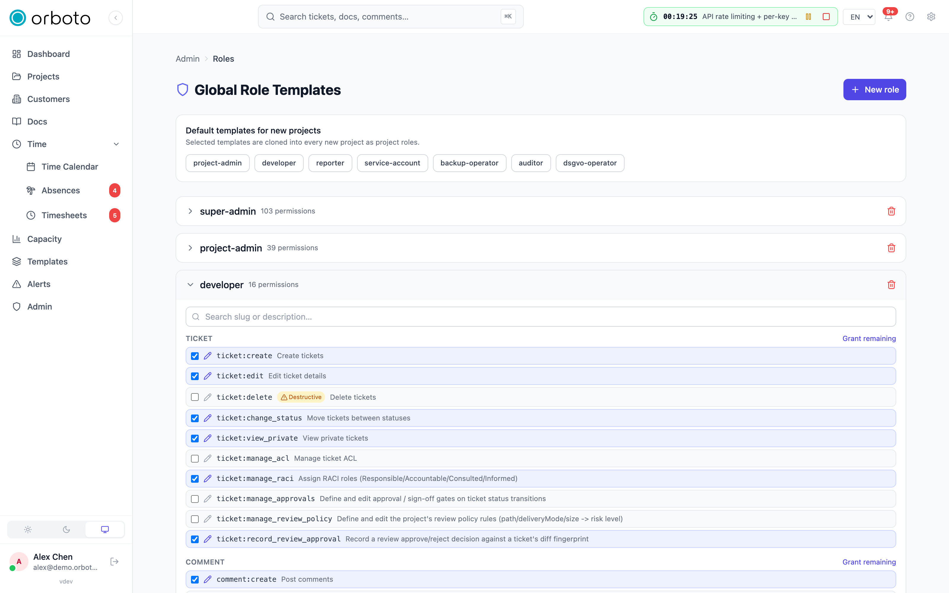The height and width of the screenshot is (593, 949).
Task: Enable the ticket:manage_review_policy permission
Action: pos(195,519)
